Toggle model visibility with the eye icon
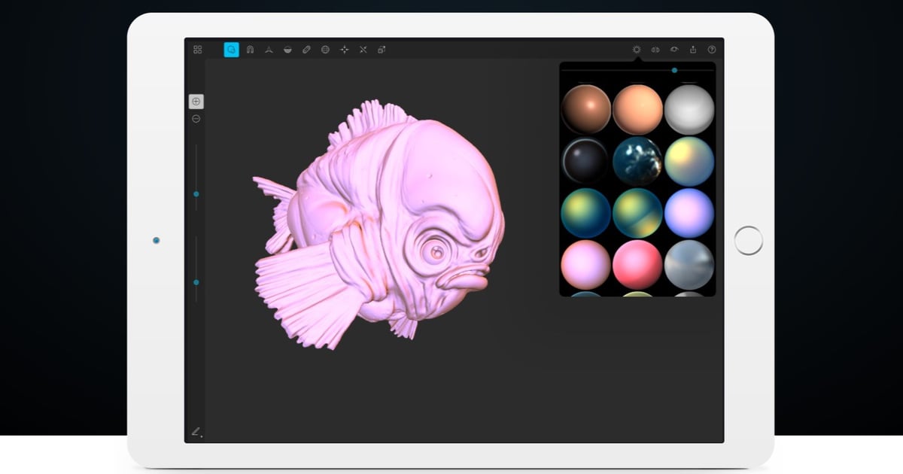Screen dimensions: 903x474 coord(674,49)
